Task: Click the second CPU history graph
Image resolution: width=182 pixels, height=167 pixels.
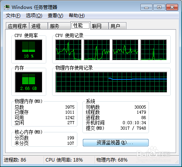Action: (97, 50)
